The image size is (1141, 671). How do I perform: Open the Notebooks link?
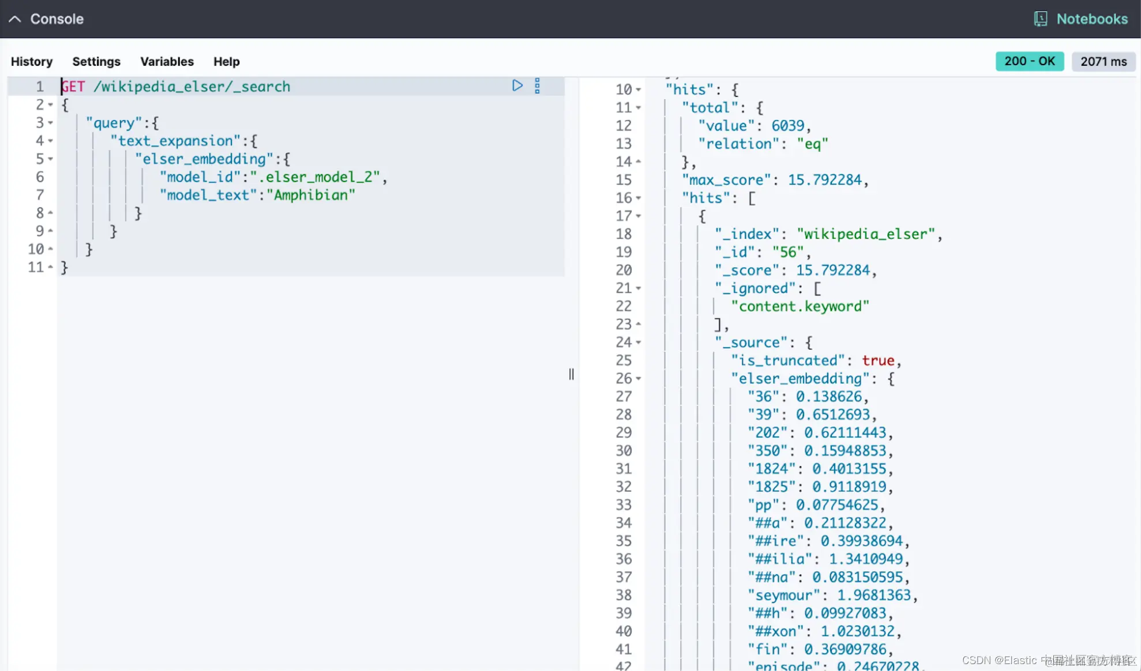tap(1091, 19)
